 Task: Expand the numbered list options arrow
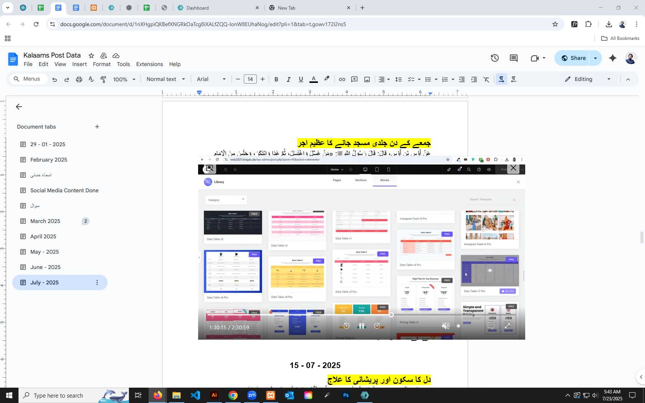(453, 79)
